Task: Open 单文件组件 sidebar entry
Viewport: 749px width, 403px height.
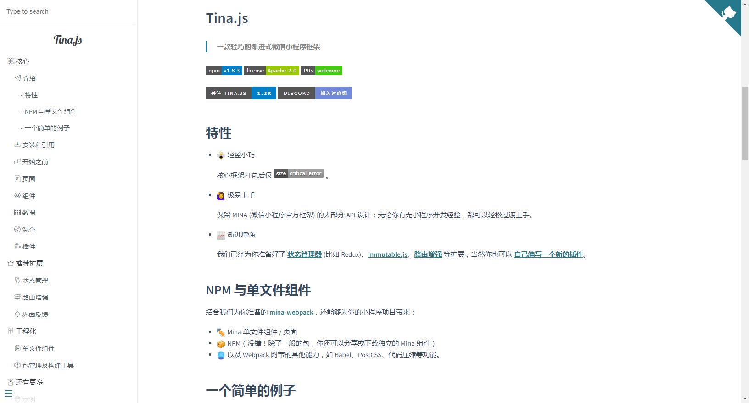Action: [39, 348]
